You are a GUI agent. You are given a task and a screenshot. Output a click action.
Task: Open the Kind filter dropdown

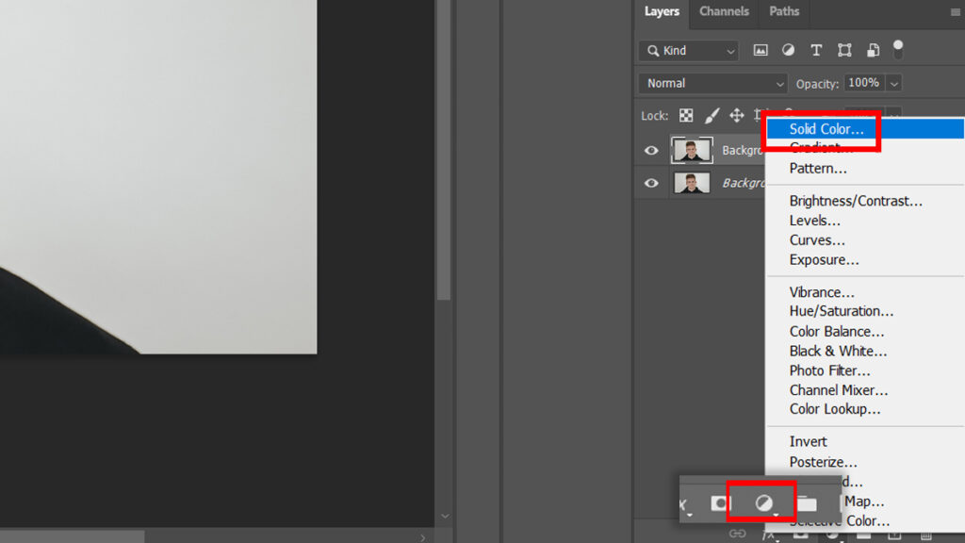click(x=688, y=51)
